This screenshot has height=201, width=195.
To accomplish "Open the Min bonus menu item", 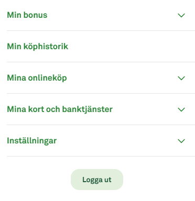I will pos(101,15).
